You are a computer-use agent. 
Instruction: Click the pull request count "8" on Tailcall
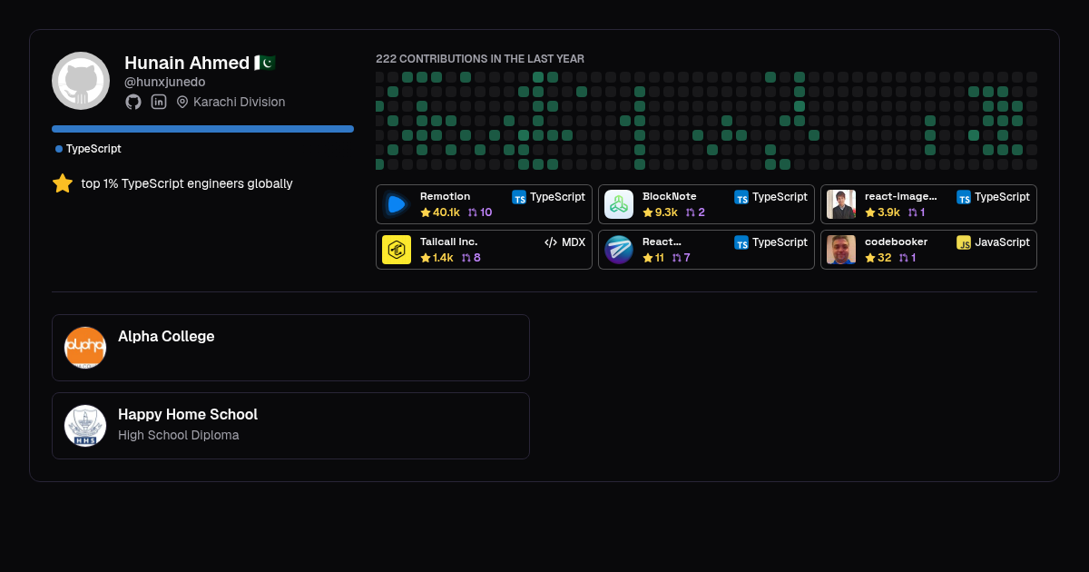click(x=477, y=258)
